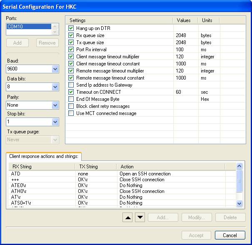This screenshot has width=252, height=245.
Task: Open the Baud rate dropdown
Action: pyautogui.click(x=55, y=69)
